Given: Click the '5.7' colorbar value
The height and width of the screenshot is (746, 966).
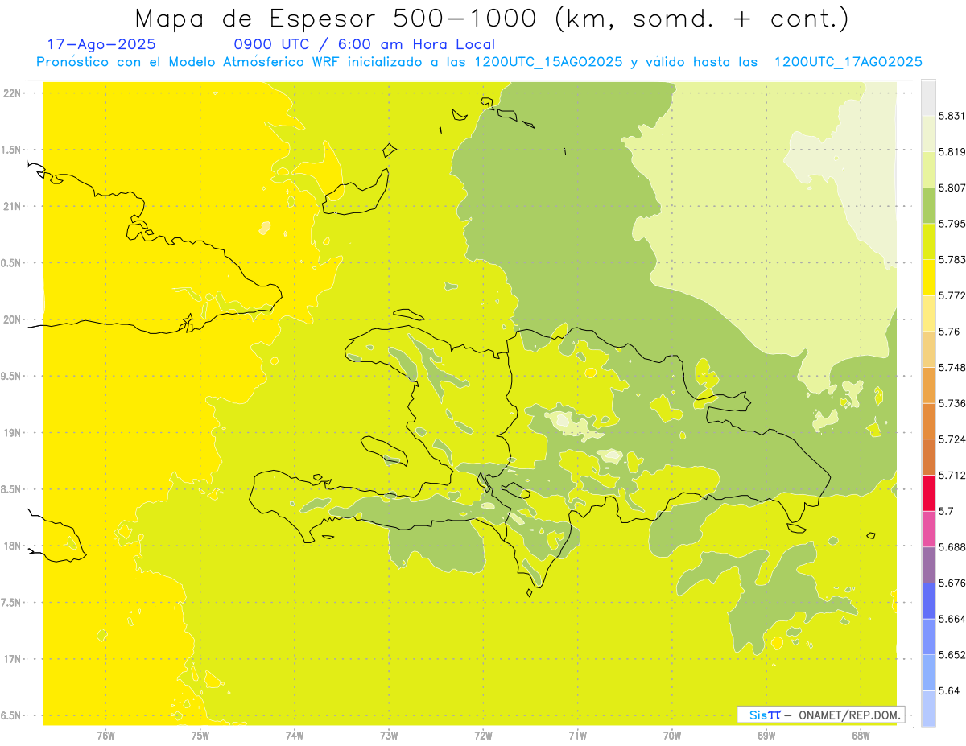Looking at the screenshot, I should tap(946, 511).
